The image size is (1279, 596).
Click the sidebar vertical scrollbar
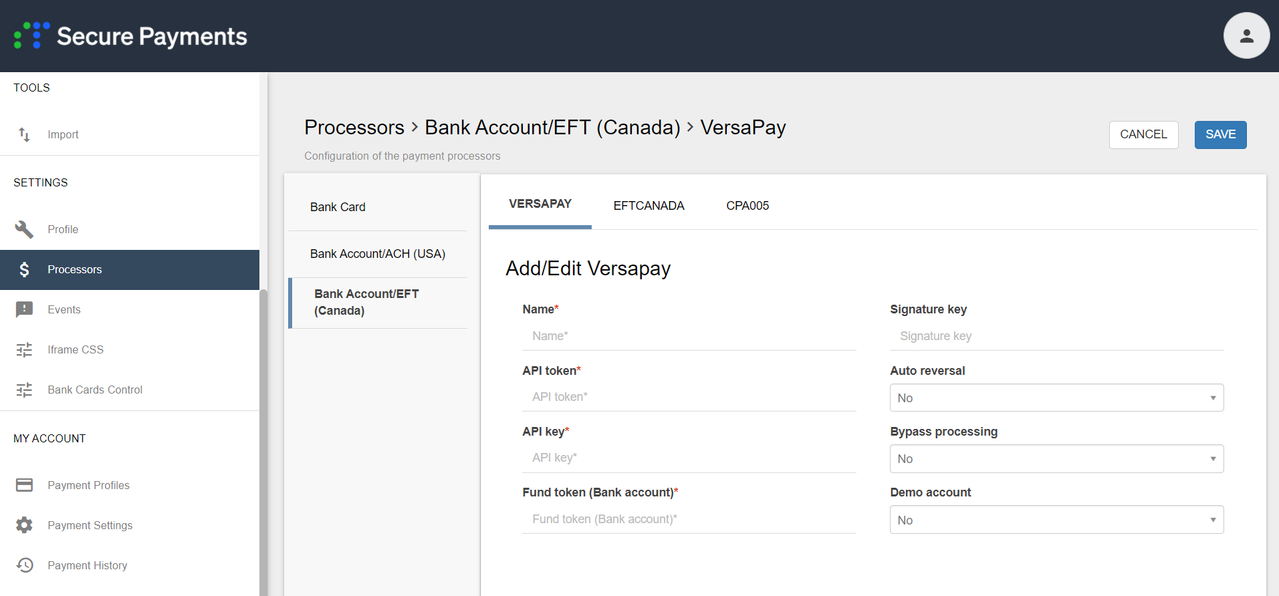pos(263,441)
